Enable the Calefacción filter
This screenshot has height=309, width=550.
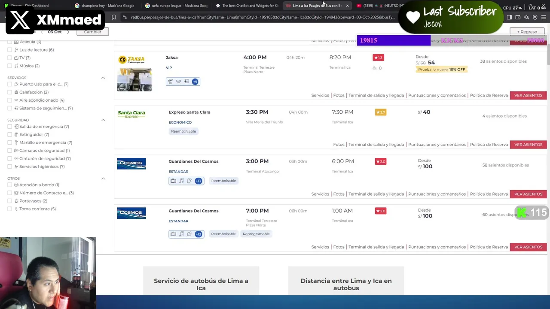[x=9, y=92]
